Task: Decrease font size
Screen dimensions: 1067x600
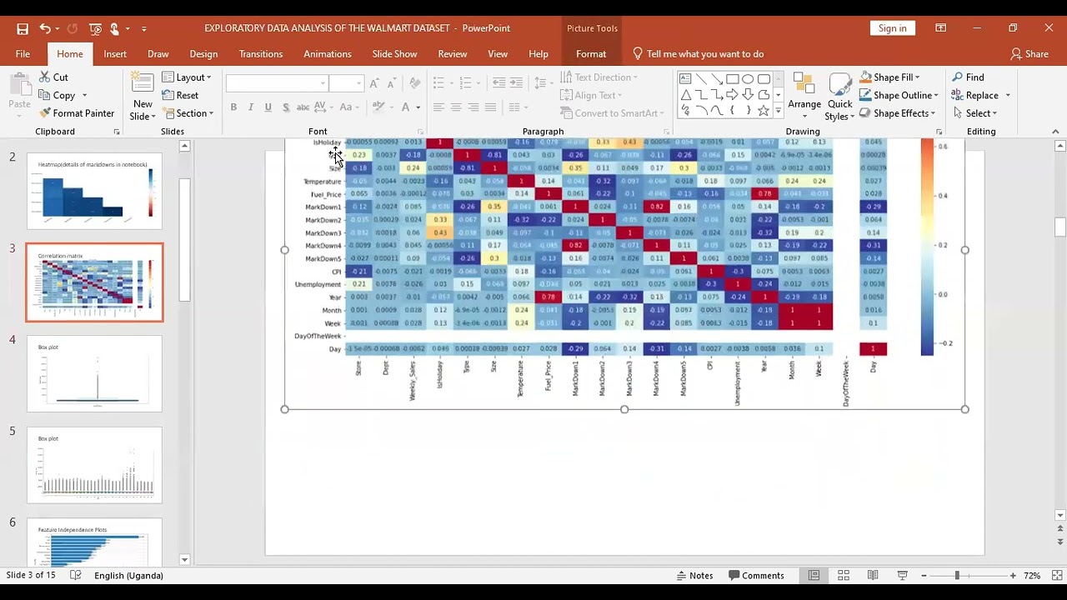Action: (x=391, y=83)
